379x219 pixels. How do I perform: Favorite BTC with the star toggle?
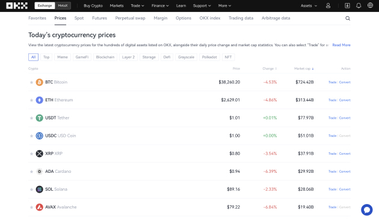click(x=31, y=82)
